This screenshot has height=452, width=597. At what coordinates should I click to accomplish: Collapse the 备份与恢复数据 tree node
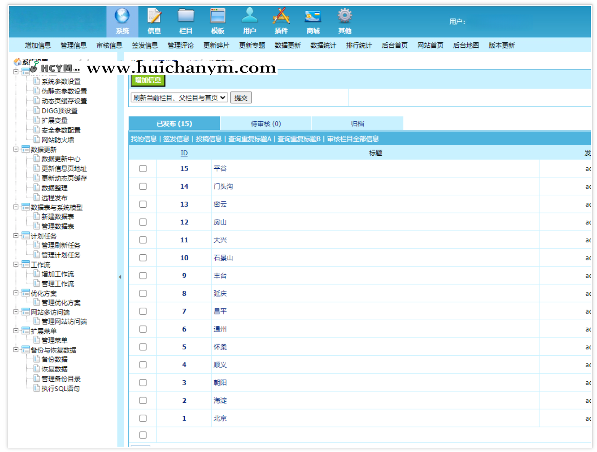click(16, 350)
